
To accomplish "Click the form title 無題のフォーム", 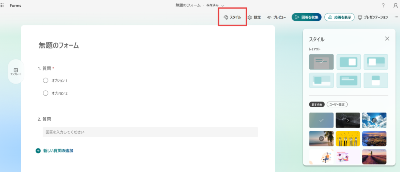I will coord(59,46).
